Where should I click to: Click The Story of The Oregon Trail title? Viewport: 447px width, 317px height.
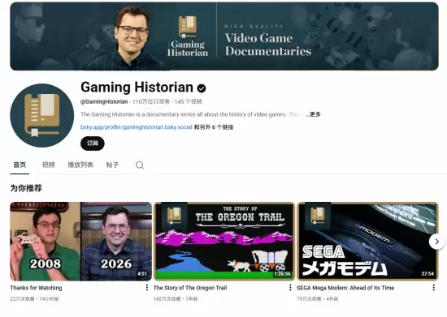point(190,288)
